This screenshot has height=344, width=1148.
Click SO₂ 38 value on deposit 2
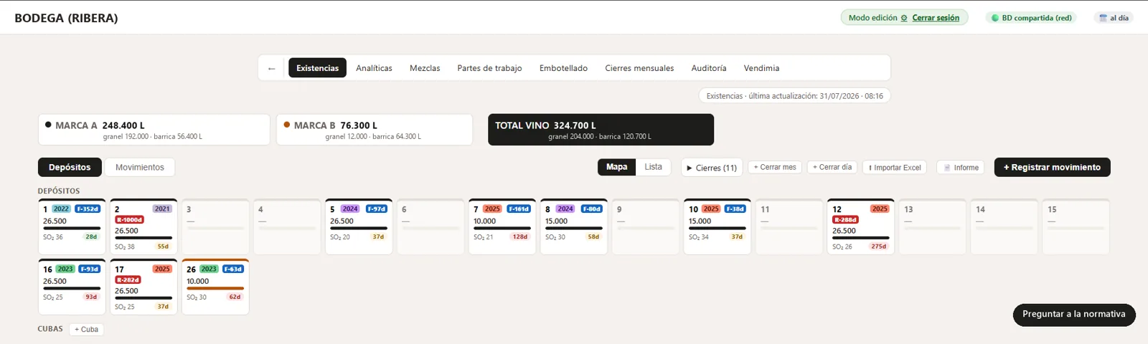(125, 247)
